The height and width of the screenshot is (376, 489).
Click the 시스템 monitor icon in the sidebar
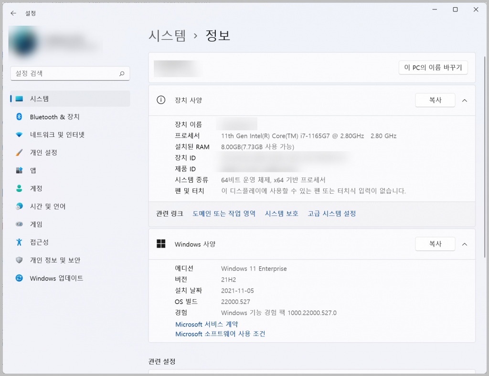coord(19,99)
